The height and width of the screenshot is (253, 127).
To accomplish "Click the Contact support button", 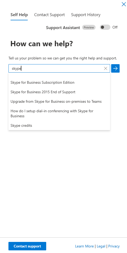I will [27, 246].
